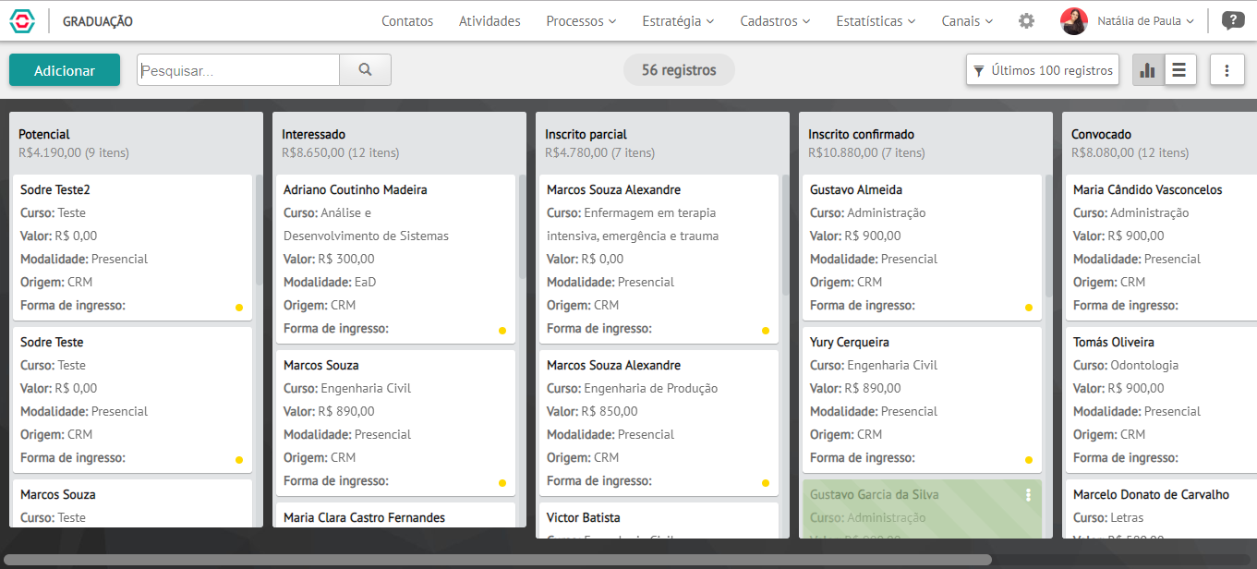1257x569 pixels.
Task: Click yellow status dot on Adriano Coutinho Madeira card
Action: coord(502,331)
